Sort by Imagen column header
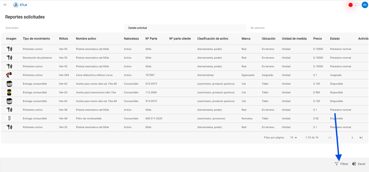Screen dimensions: 369x172 11,39
